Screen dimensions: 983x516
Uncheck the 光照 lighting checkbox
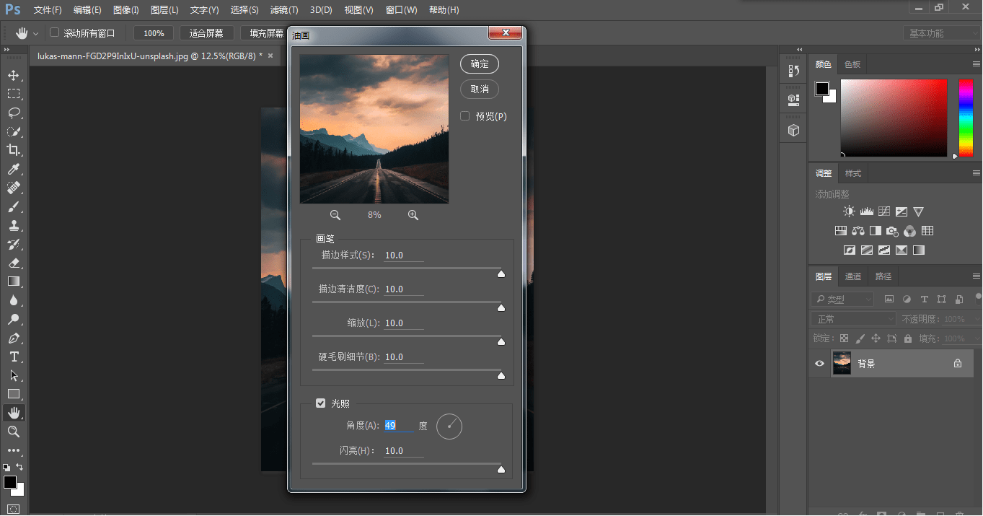(x=321, y=403)
